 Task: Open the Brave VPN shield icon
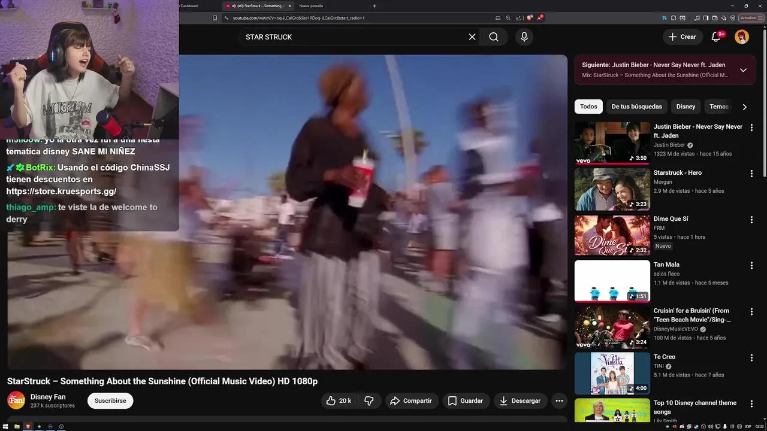click(733, 18)
